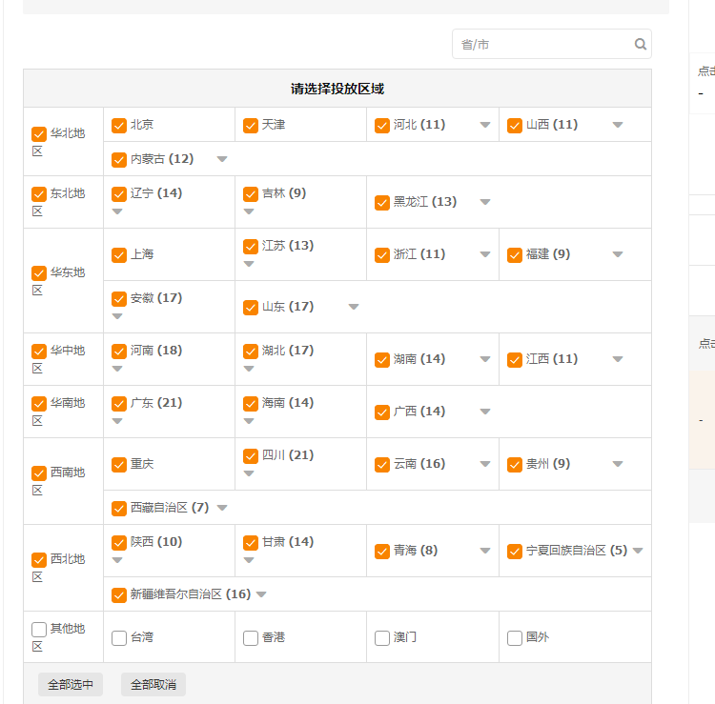The image size is (715, 704).
Task: Expand the 山西 (11) dropdown arrow
Action: click(618, 125)
